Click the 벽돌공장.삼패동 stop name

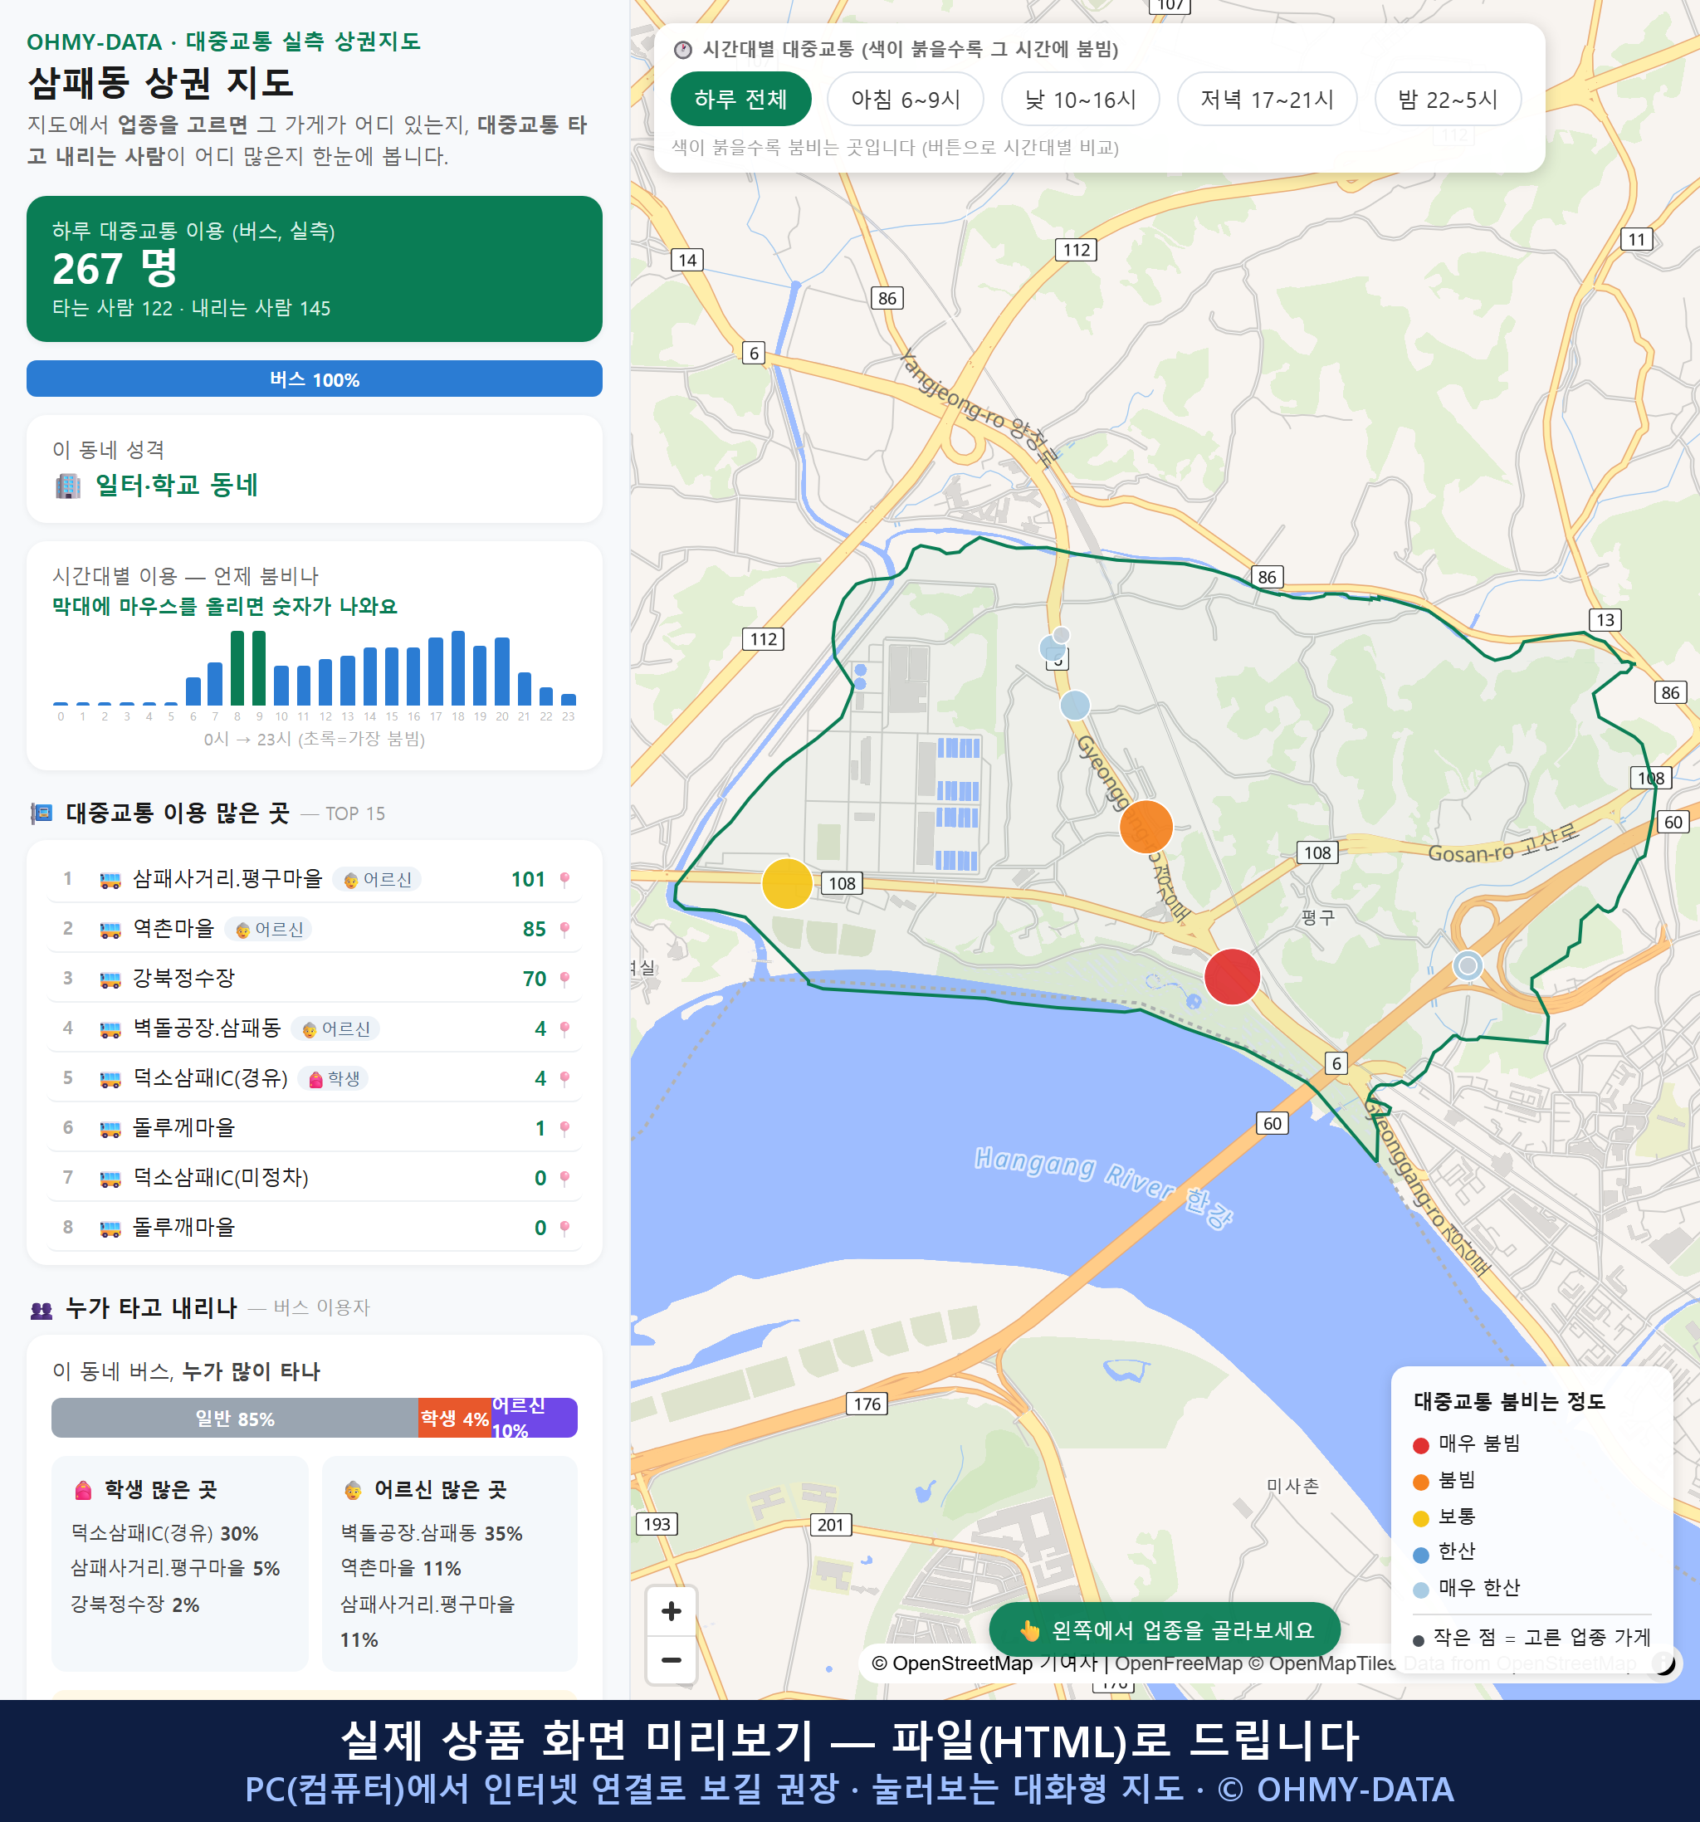[208, 1028]
